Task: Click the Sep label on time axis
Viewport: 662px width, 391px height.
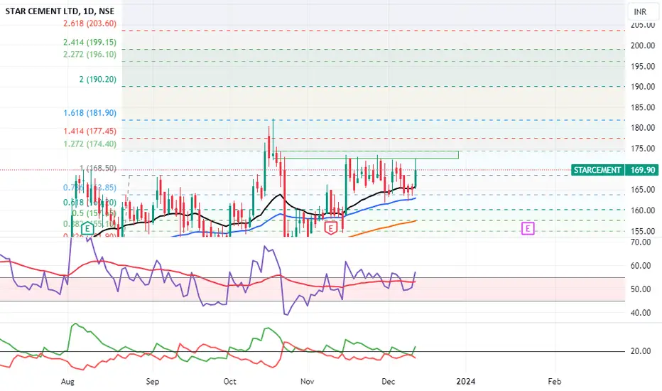Action: pyautogui.click(x=153, y=382)
